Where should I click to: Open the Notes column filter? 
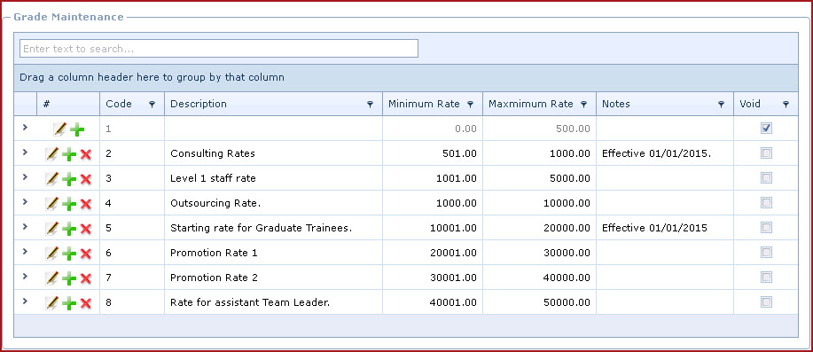(x=721, y=105)
